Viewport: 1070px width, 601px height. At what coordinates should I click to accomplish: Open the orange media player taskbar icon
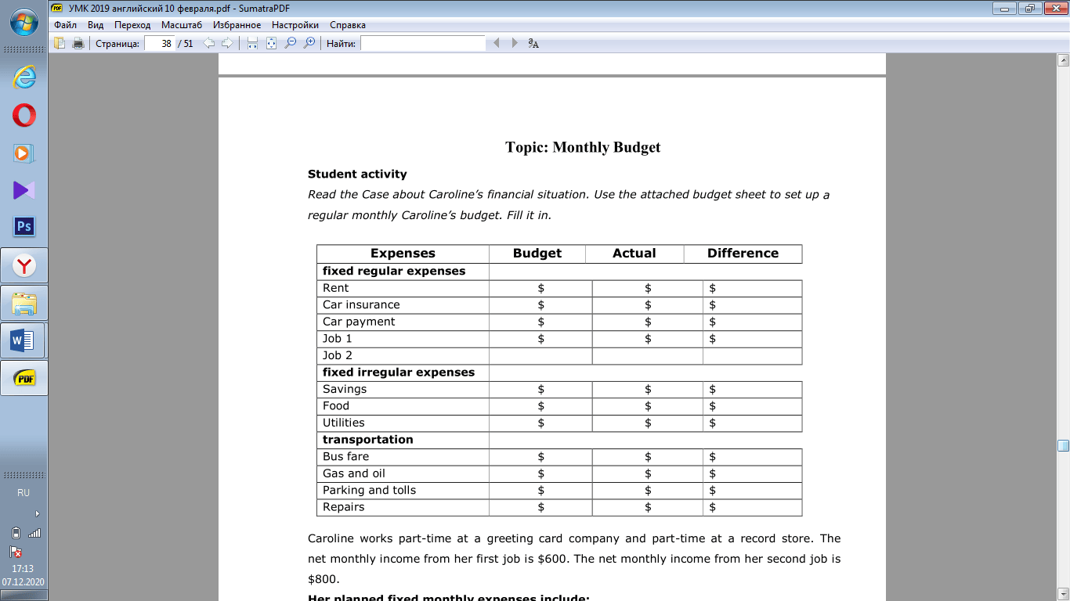(x=23, y=153)
